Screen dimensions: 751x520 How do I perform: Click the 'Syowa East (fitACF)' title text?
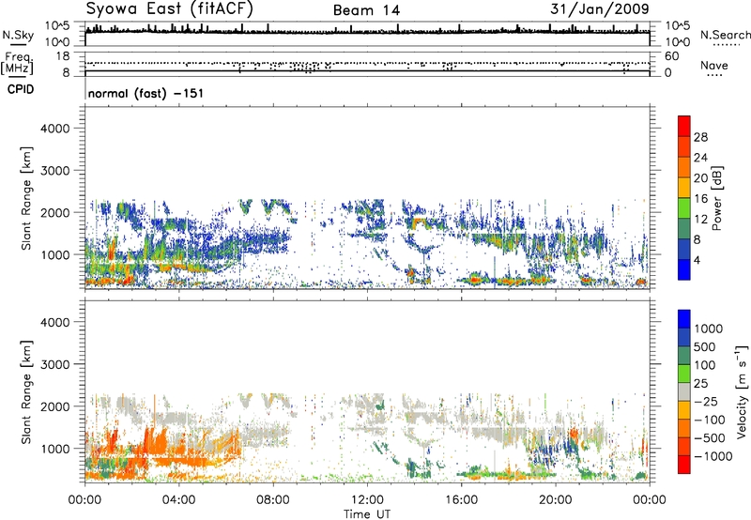point(170,9)
